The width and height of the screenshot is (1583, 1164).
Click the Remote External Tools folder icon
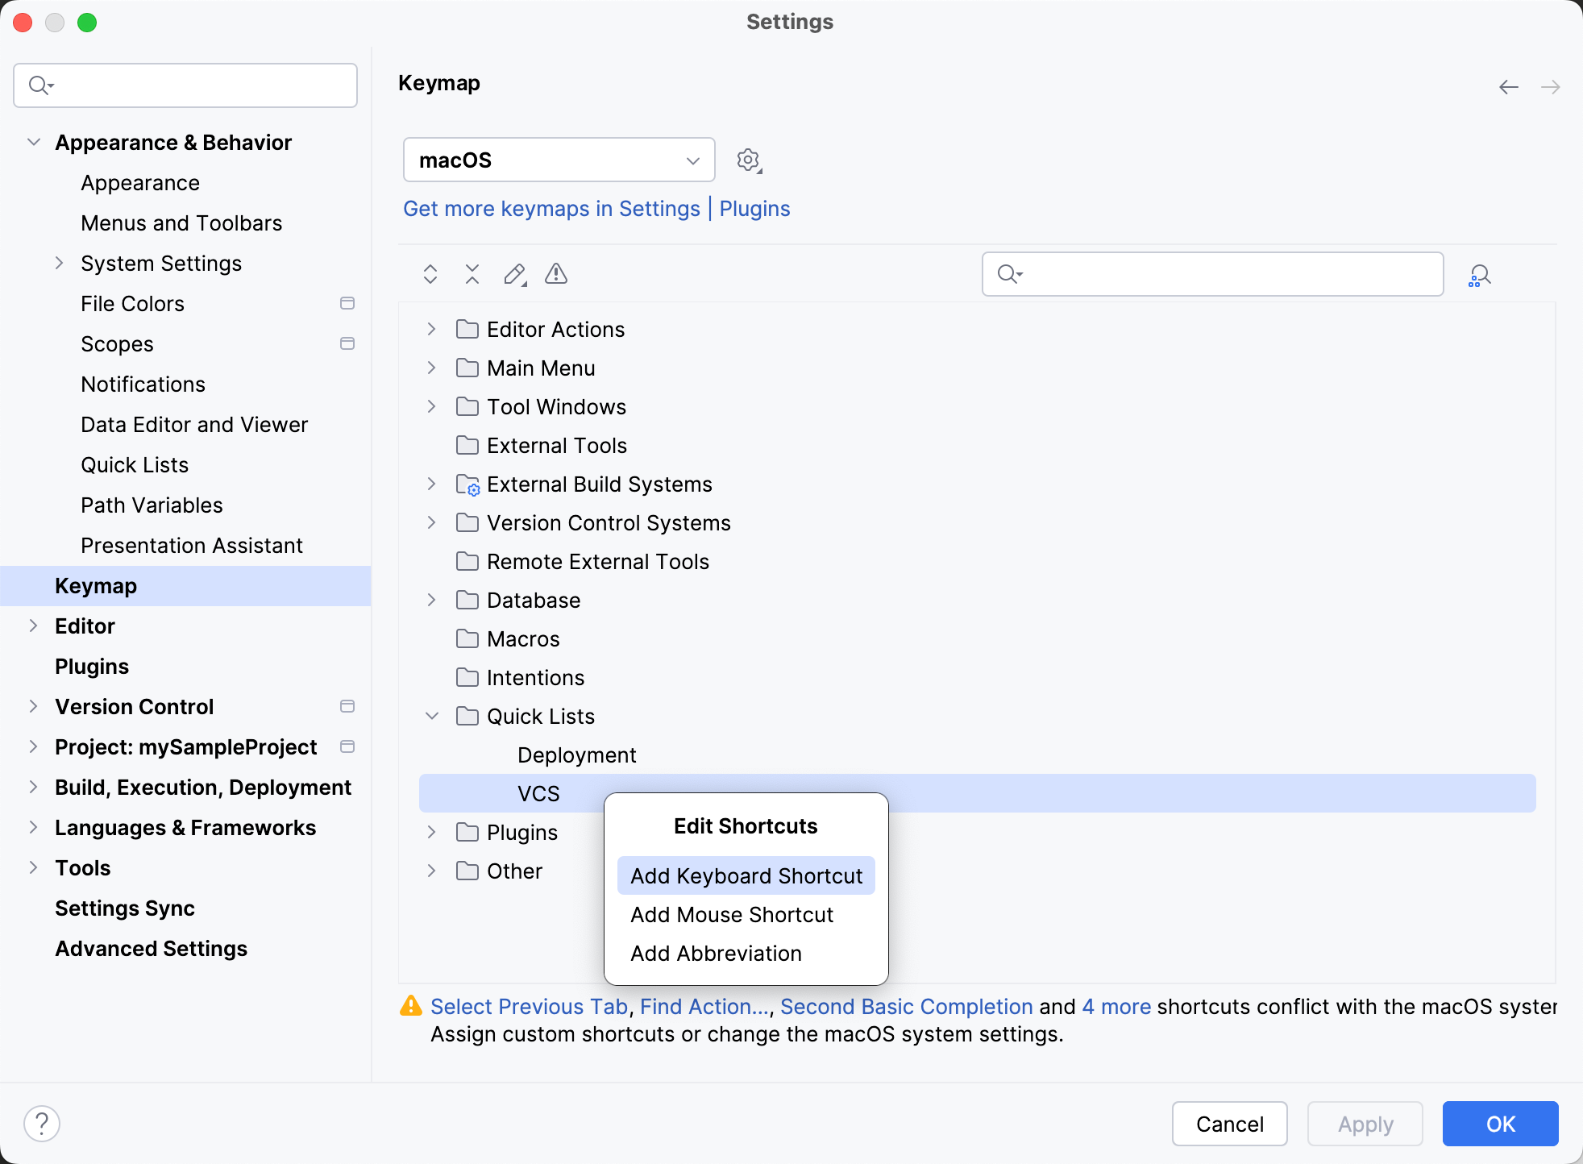pos(467,561)
